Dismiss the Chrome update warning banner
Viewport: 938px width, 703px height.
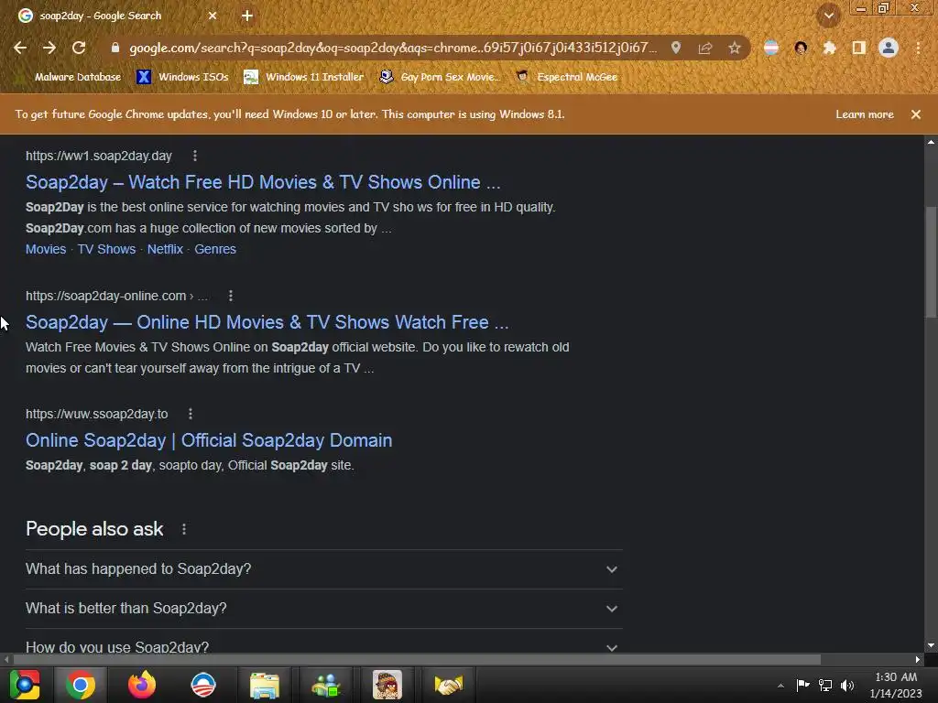(x=916, y=114)
